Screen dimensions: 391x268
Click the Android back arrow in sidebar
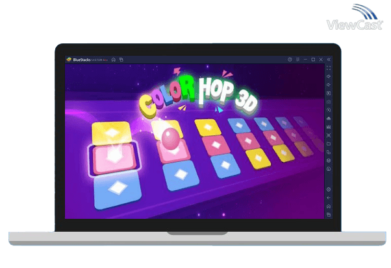click(x=329, y=198)
